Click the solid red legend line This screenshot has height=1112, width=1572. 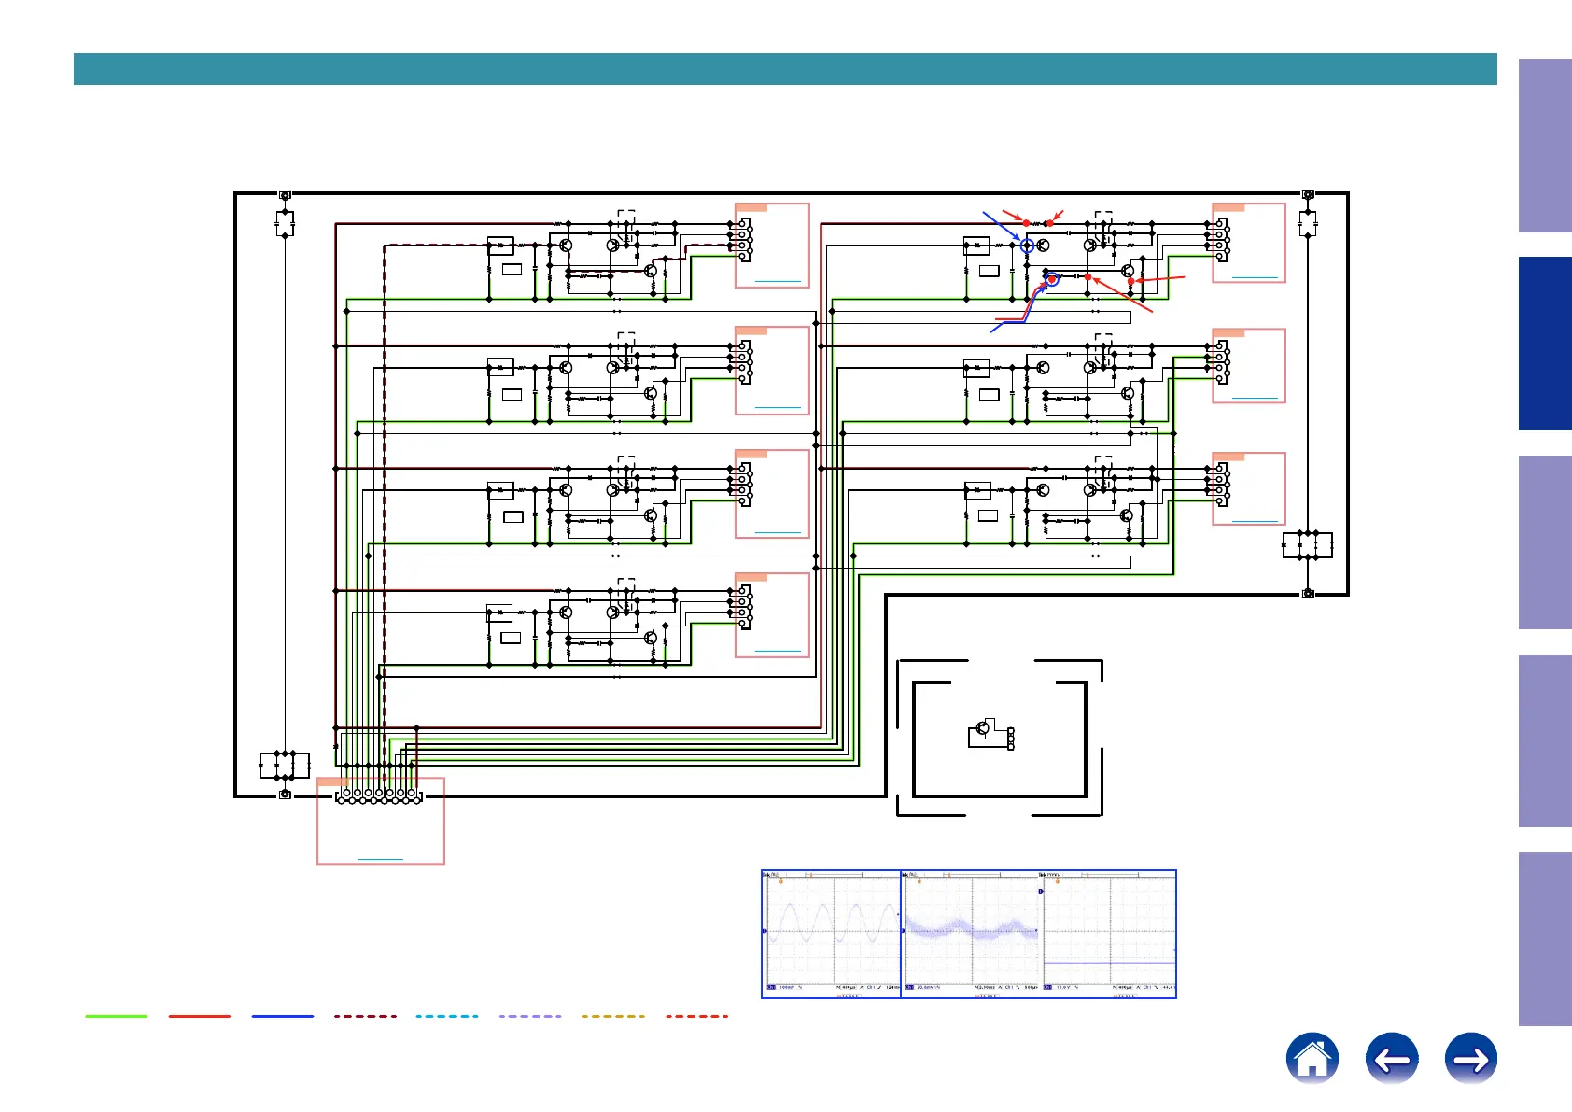point(200,1016)
